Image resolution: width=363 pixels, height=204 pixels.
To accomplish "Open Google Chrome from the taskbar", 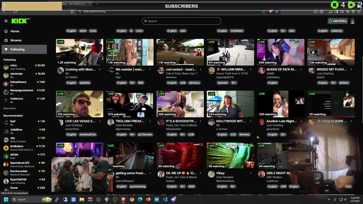I will click(132, 199).
